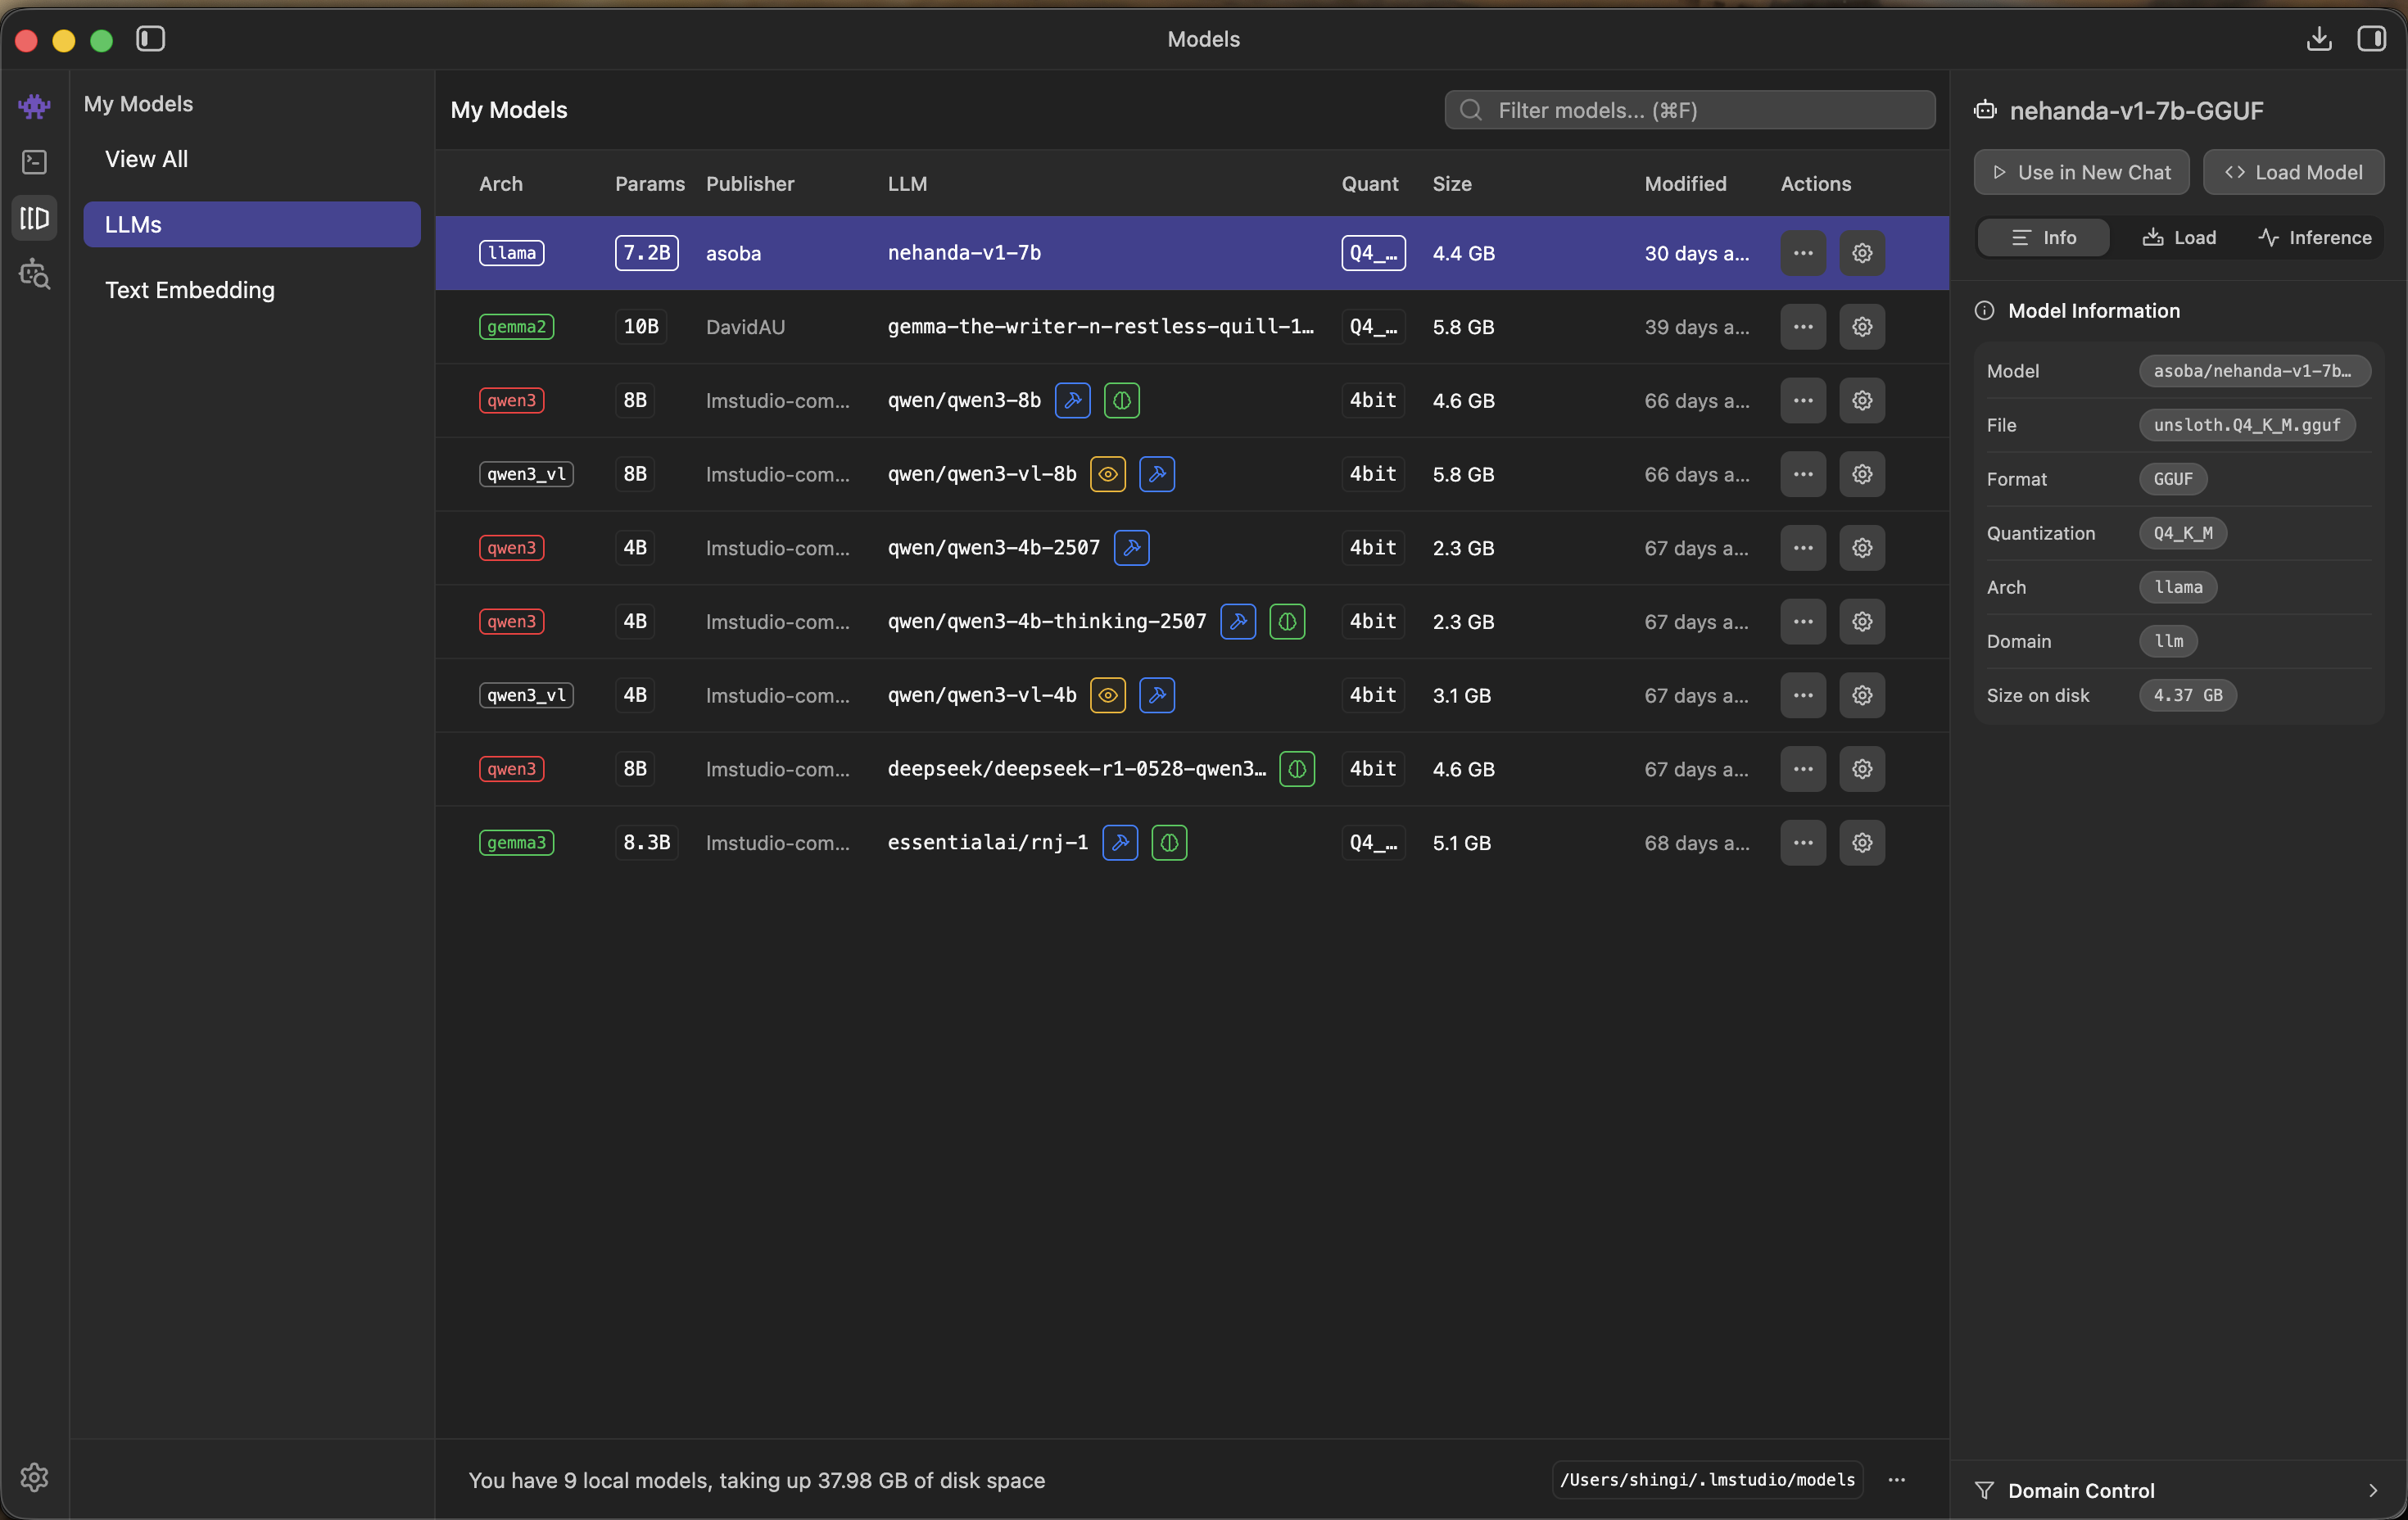
Task: Click the reasoning badge on deepseek-r1-0528-qwen3 row
Action: pyautogui.click(x=1296, y=769)
